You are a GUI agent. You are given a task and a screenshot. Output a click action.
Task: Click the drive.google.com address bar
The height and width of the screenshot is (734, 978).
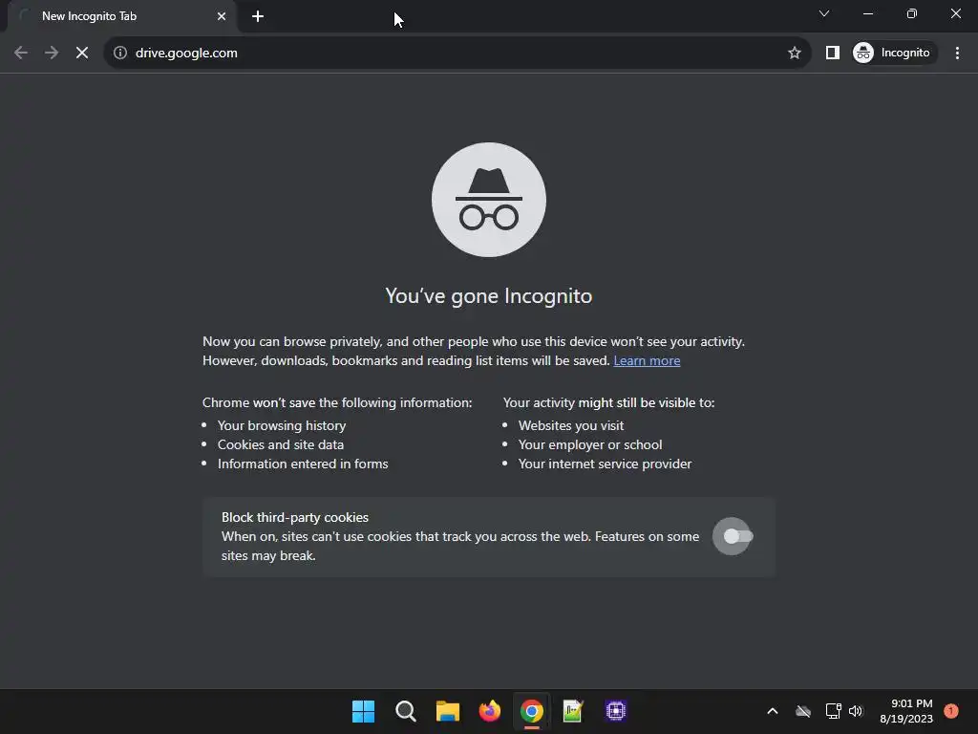[x=457, y=54]
